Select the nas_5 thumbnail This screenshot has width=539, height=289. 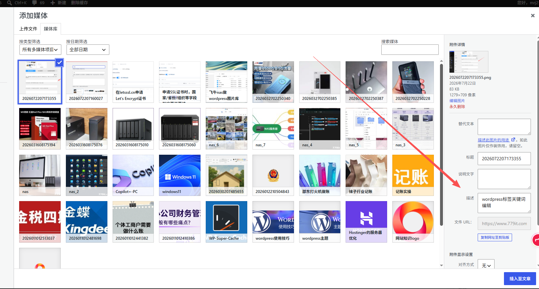[x=366, y=129]
